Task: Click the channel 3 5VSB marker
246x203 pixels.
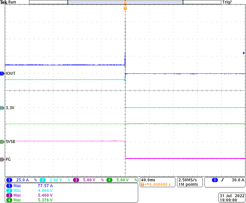Action: pos(2,141)
